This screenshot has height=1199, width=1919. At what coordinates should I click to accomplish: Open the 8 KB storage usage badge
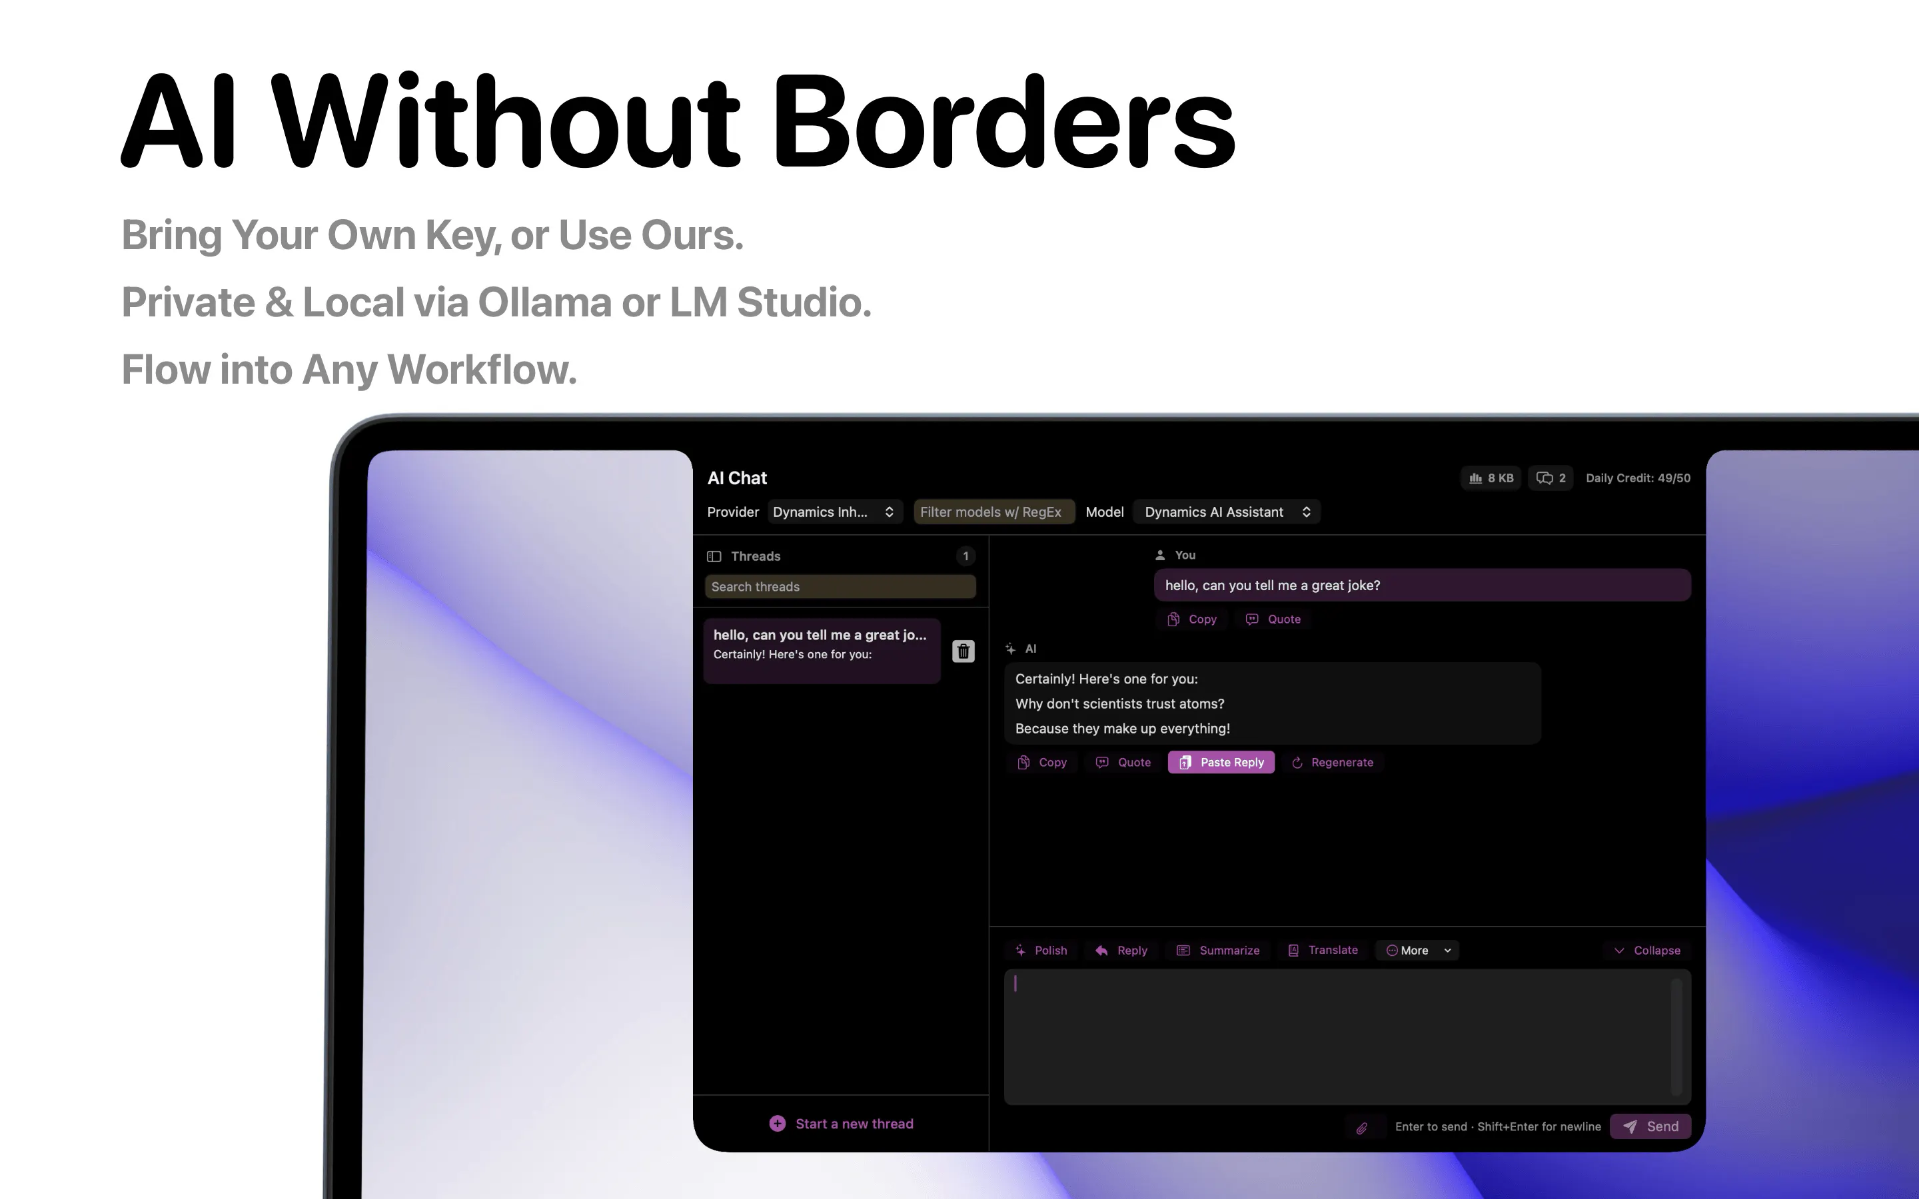point(1491,478)
